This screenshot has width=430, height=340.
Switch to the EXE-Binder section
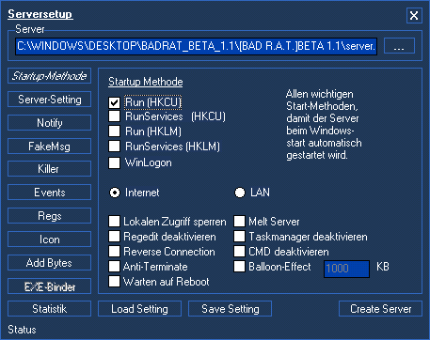click(x=50, y=286)
